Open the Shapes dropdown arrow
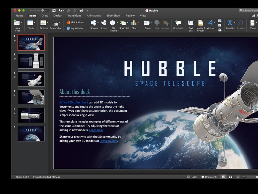Screen dimensions: 258x194 pyautogui.click(x=98, y=23)
